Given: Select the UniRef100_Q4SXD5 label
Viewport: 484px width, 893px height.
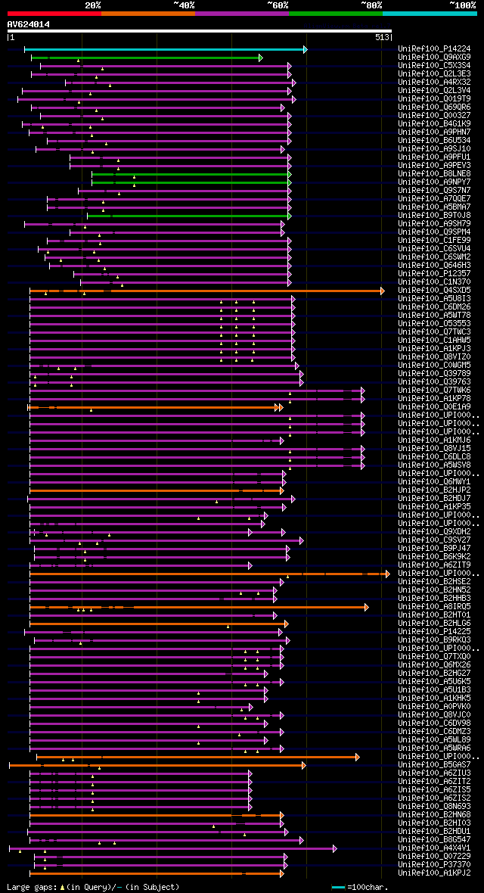Looking at the screenshot, I should click(434, 291).
